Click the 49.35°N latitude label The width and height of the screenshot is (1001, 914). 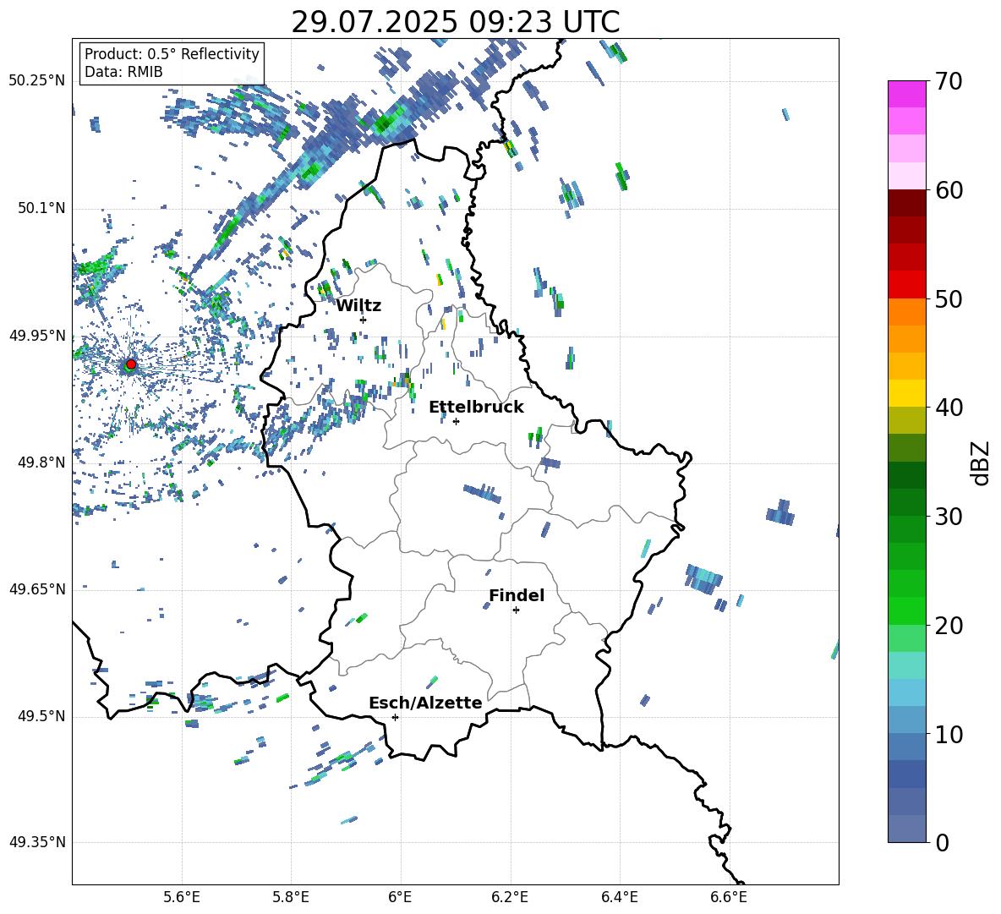(37, 842)
